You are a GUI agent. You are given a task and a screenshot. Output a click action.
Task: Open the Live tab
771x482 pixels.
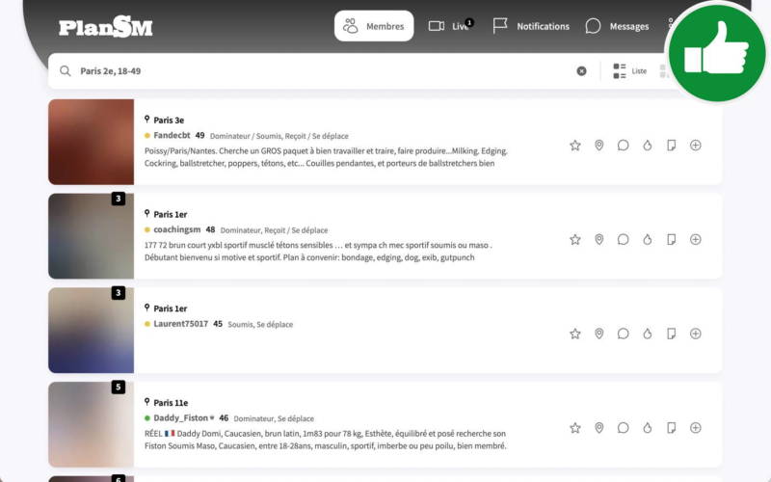coord(449,26)
